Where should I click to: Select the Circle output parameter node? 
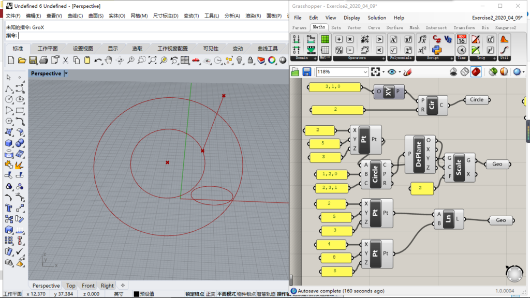(477, 100)
